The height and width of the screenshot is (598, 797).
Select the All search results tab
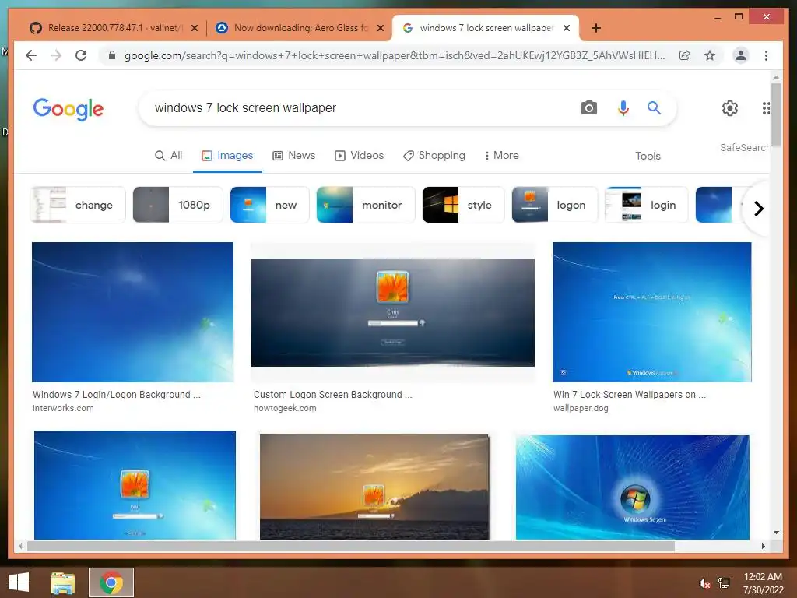168,155
